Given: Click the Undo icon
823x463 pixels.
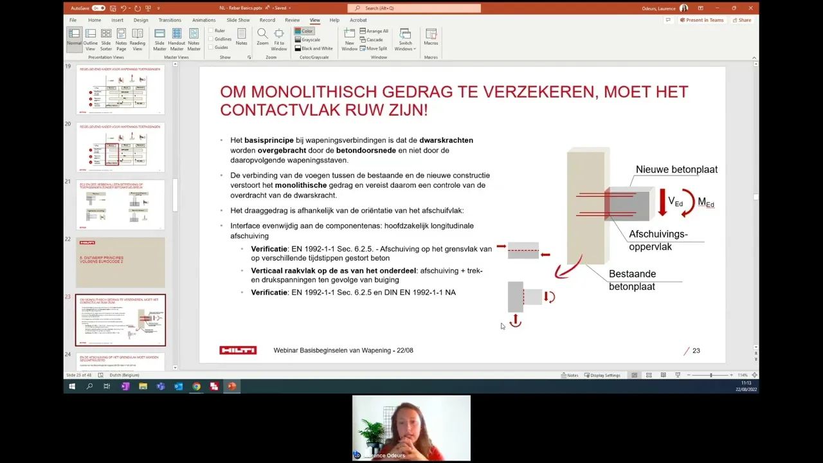Looking at the screenshot, I should click(123, 8).
